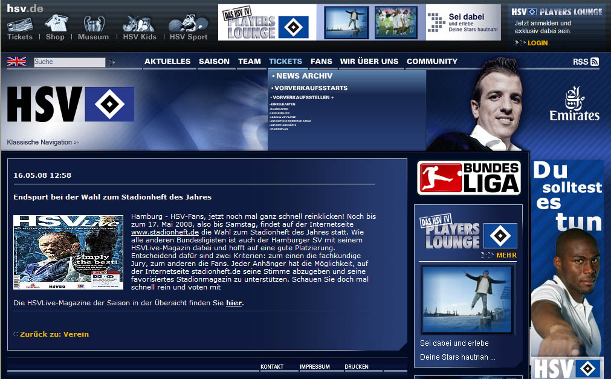Expand the Vorverkaufsstellen submenu entry
The width and height of the screenshot is (611, 379).
[303, 97]
